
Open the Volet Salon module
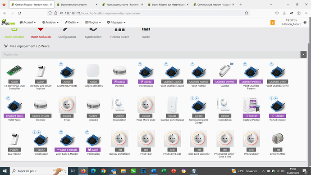tap(93, 143)
